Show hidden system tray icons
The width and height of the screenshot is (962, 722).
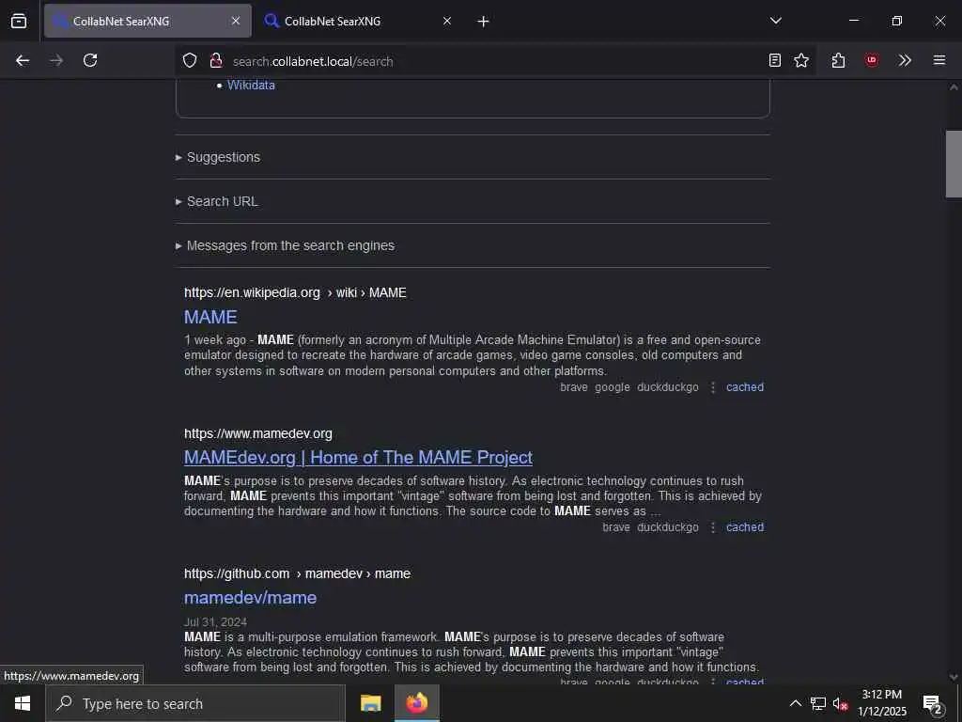[795, 703]
